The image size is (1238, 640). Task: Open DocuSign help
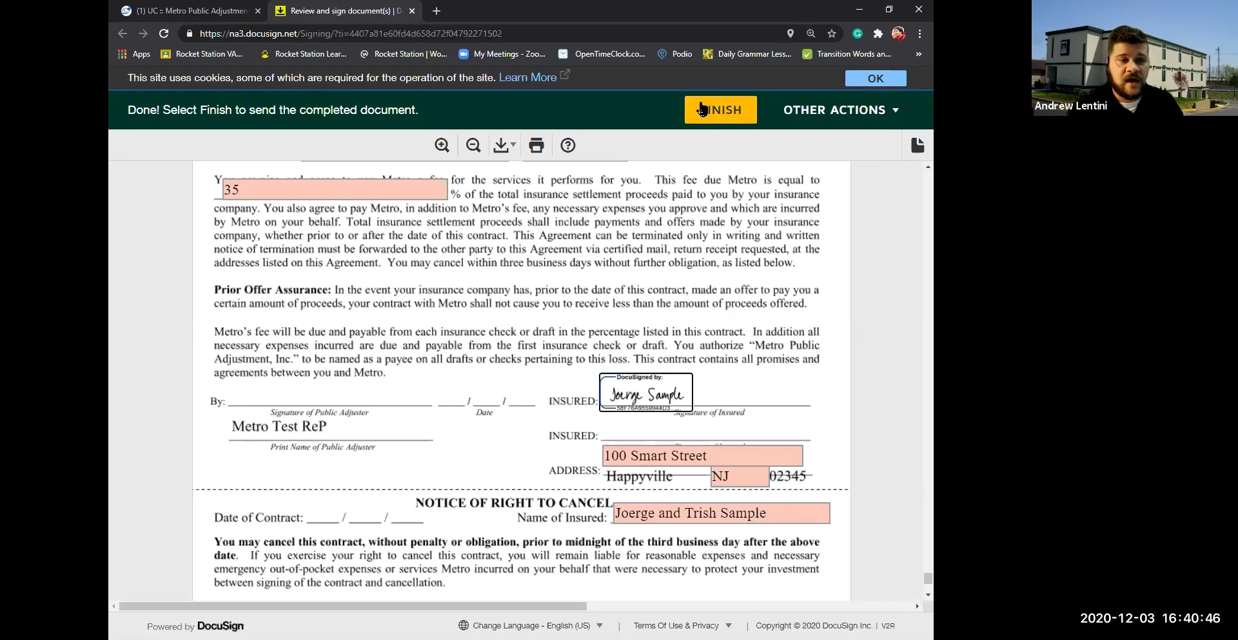pyautogui.click(x=567, y=145)
